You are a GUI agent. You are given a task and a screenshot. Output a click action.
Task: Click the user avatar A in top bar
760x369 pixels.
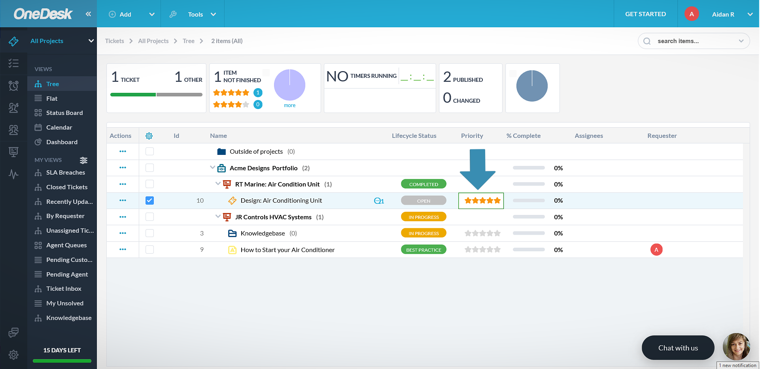692,14
